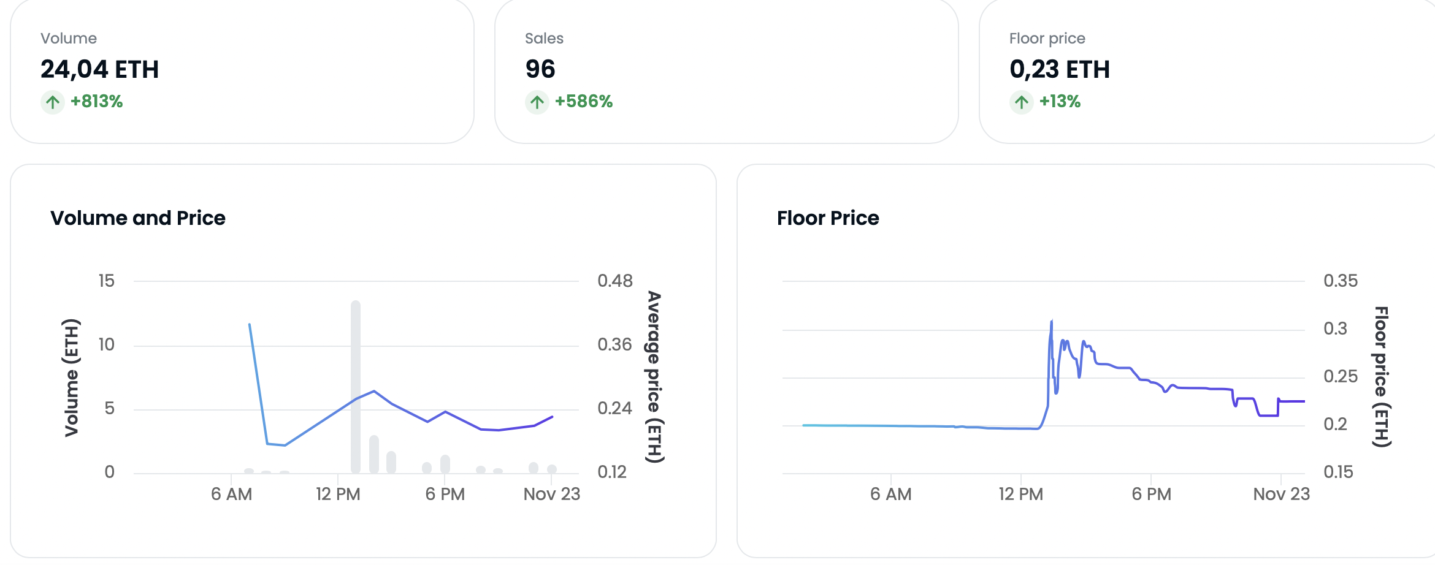Click the tallest gray volume bar

pos(356,386)
